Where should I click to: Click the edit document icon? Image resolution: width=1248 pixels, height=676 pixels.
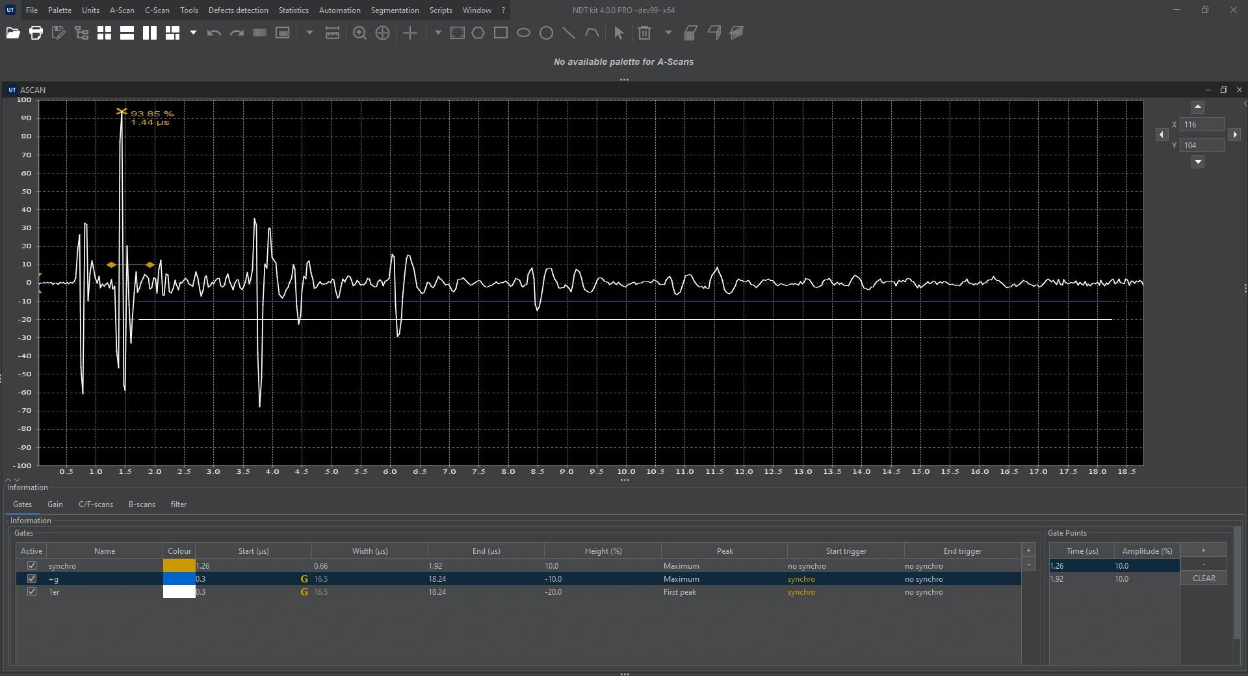coord(58,33)
